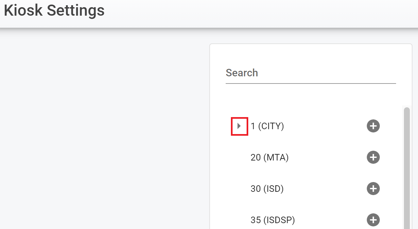
Task: Open the CITY group using its arrow
Action: (x=239, y=126)
